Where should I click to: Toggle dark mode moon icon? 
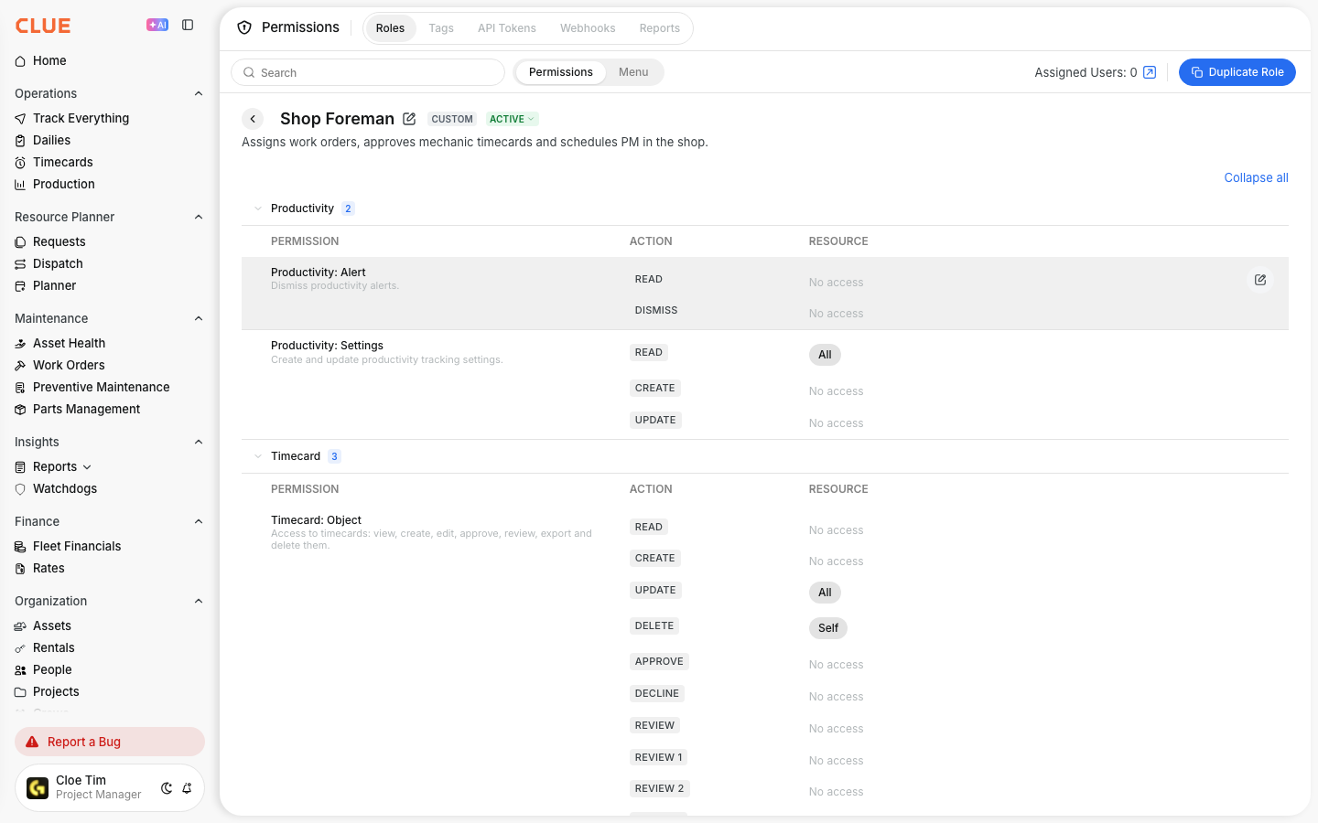click(167, 788)
